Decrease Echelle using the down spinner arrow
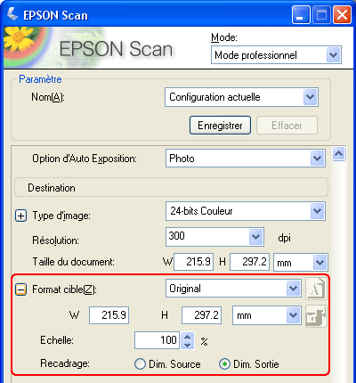Viewport: 356px width, 383px height. [187, 345]
